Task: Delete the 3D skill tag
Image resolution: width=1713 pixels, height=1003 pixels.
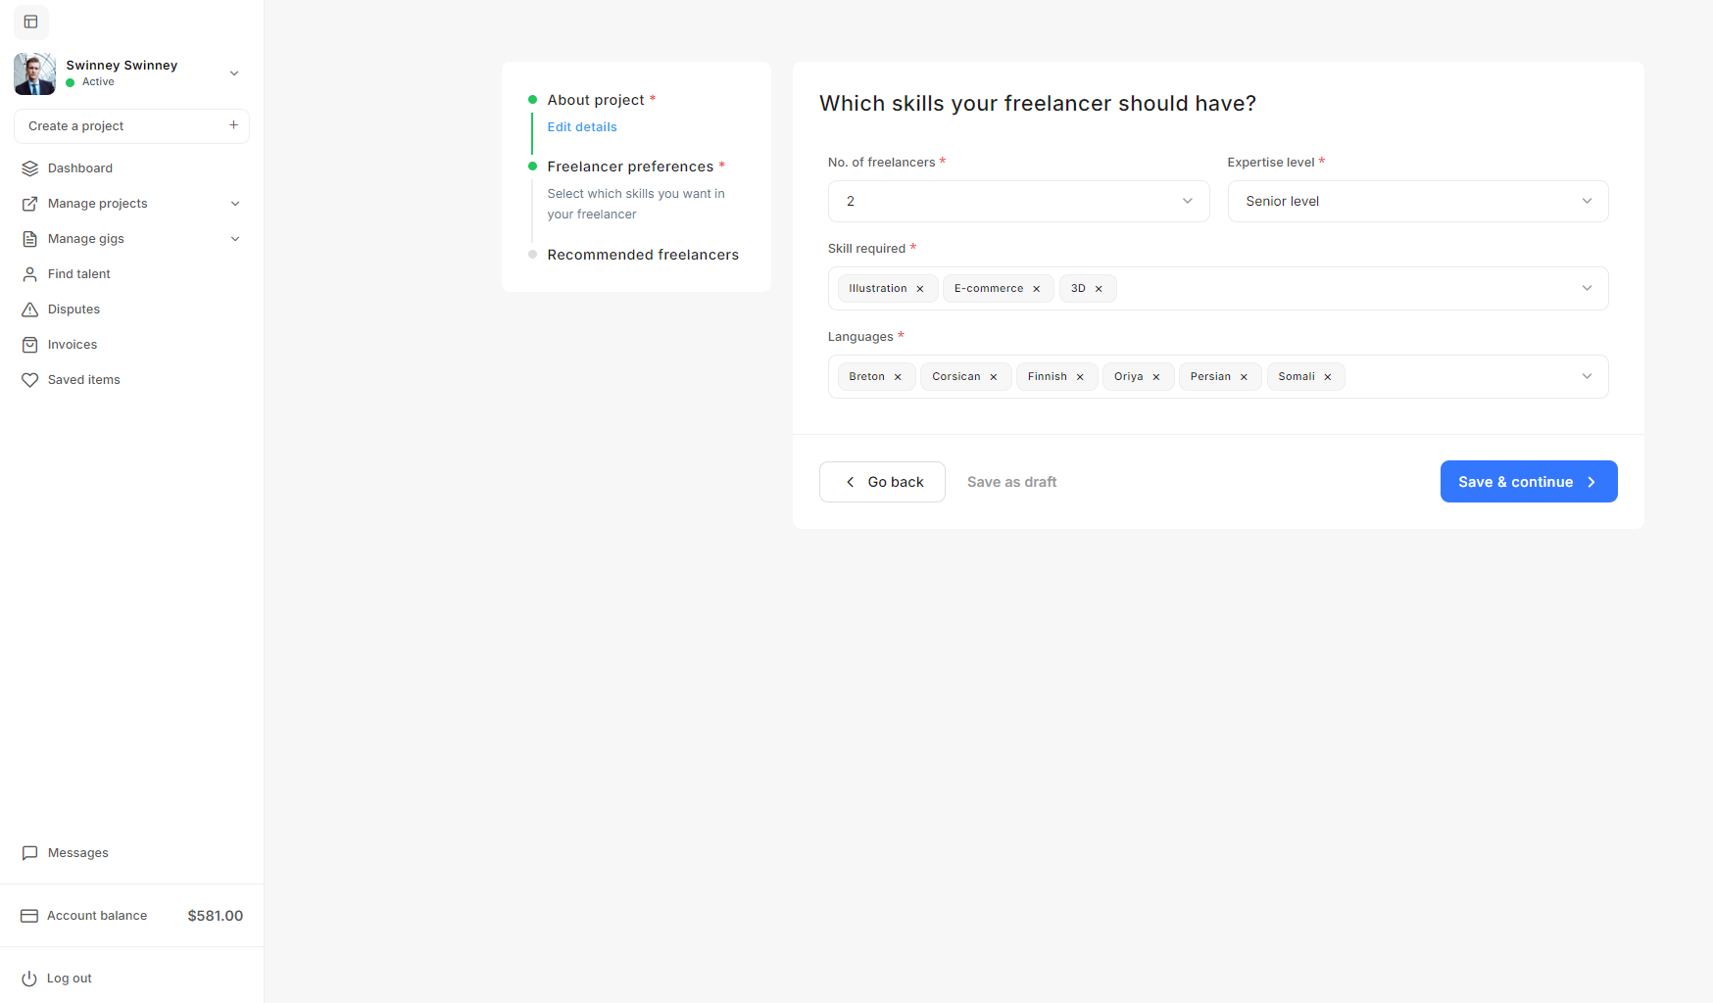Action: point(1099,289)
